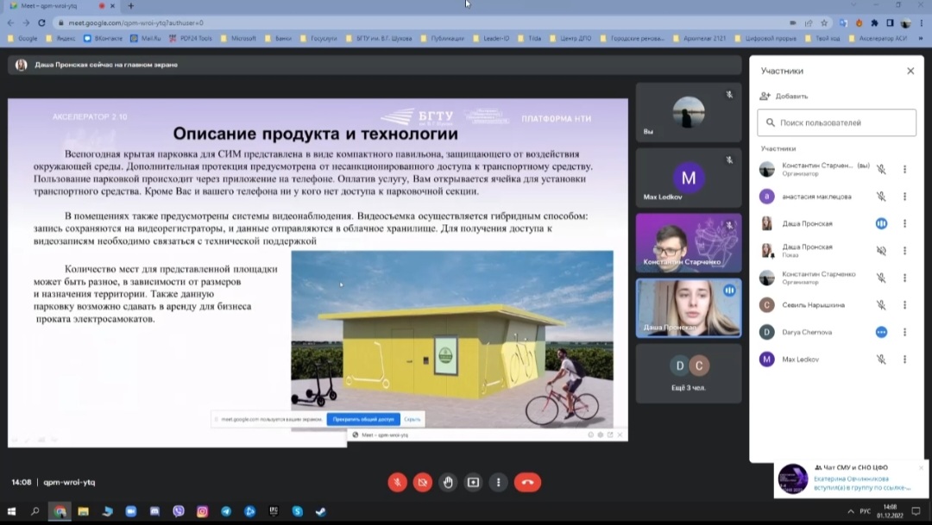Toggle mute icon for Константин Старчен... (вы)
The height and width of the screenshot is (525, 932).
[x=881, y=169]
